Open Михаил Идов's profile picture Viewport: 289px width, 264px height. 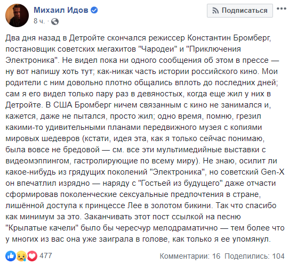pyautogui.click(x=17, y=15)
